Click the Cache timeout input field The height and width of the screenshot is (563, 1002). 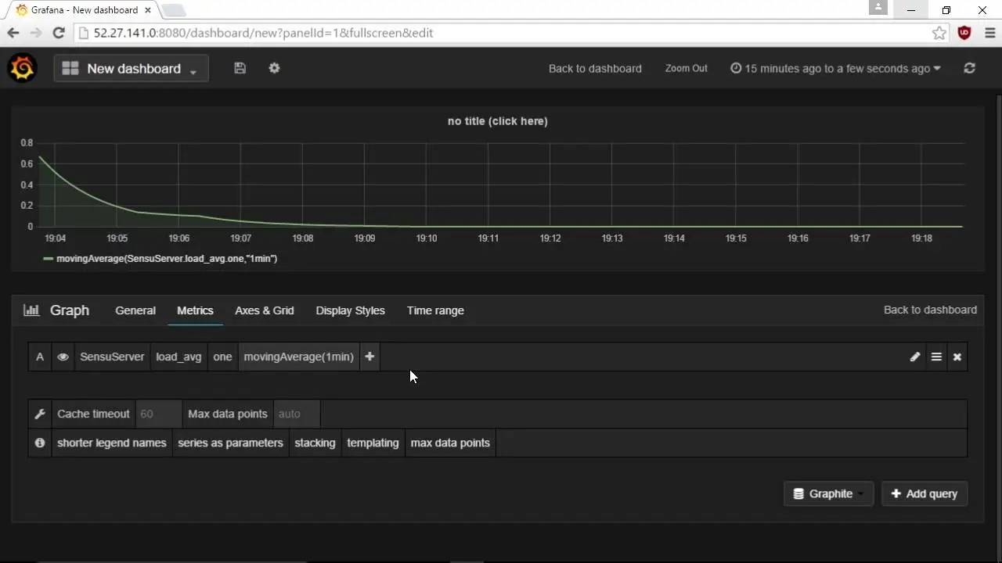coord(159,414)
